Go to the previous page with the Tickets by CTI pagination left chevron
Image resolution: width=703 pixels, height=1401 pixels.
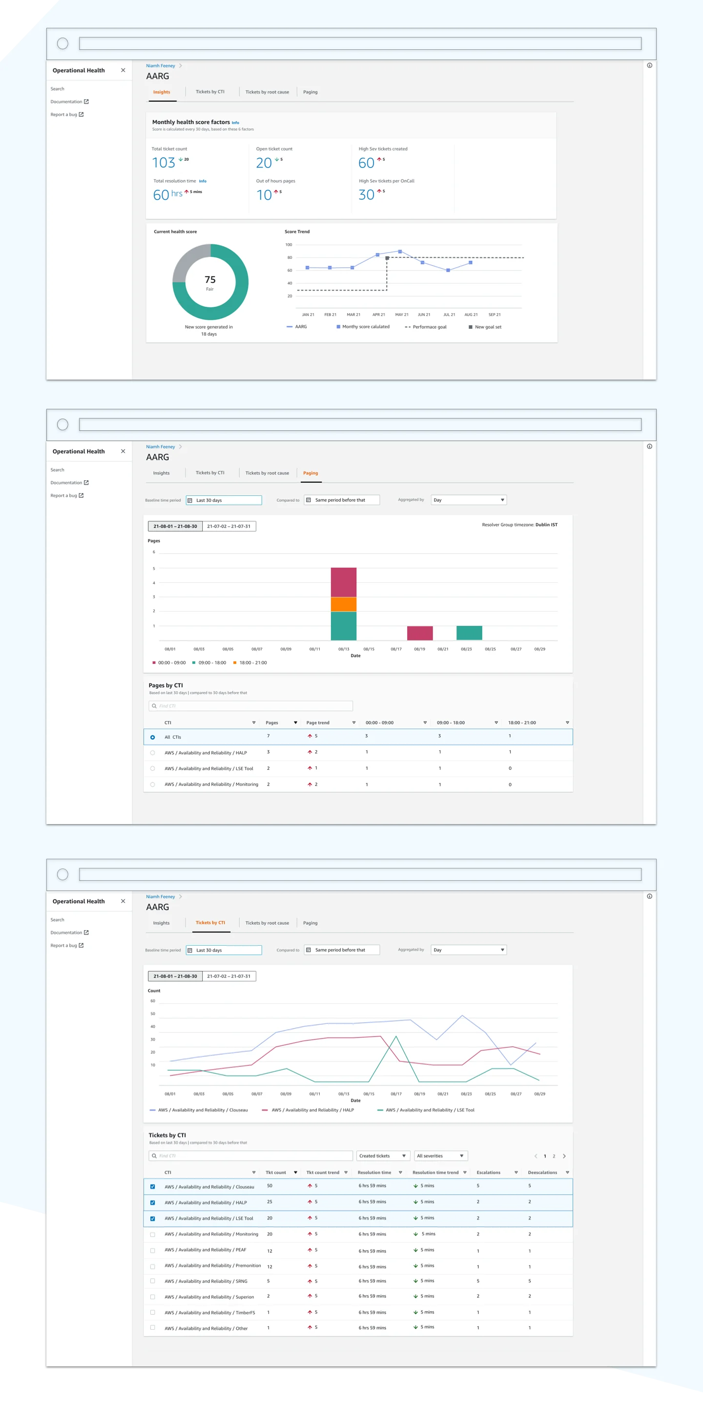pos(536,1156)
